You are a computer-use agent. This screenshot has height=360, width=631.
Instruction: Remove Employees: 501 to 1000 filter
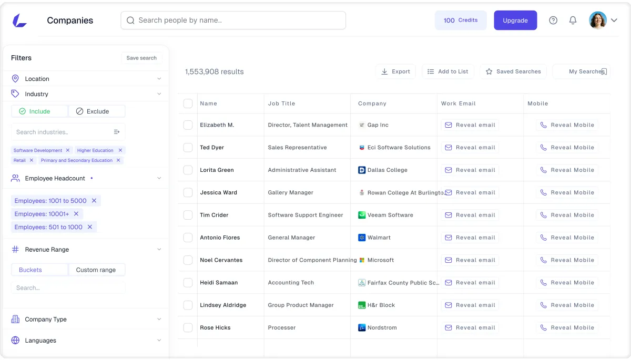(x=90, y=227)
